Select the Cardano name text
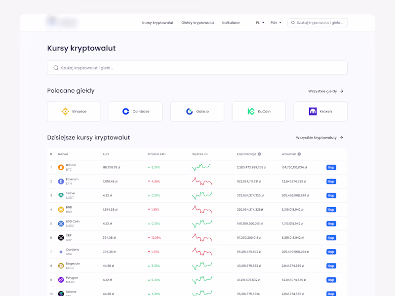The height and width of the screenshot is (296, 395). pos(73,250)
